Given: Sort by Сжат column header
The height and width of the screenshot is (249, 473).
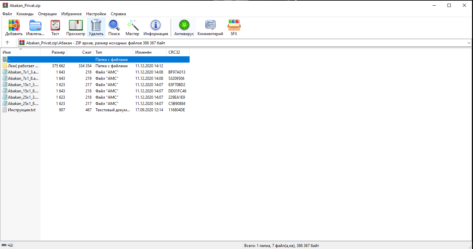Looking at the screenshot, I should point(80,52).
